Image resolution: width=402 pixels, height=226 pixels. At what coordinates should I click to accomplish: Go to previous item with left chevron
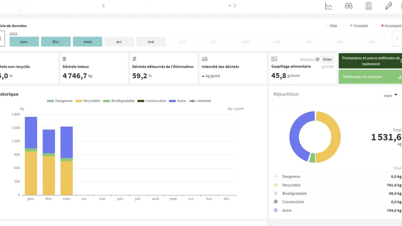pos(103,5)
